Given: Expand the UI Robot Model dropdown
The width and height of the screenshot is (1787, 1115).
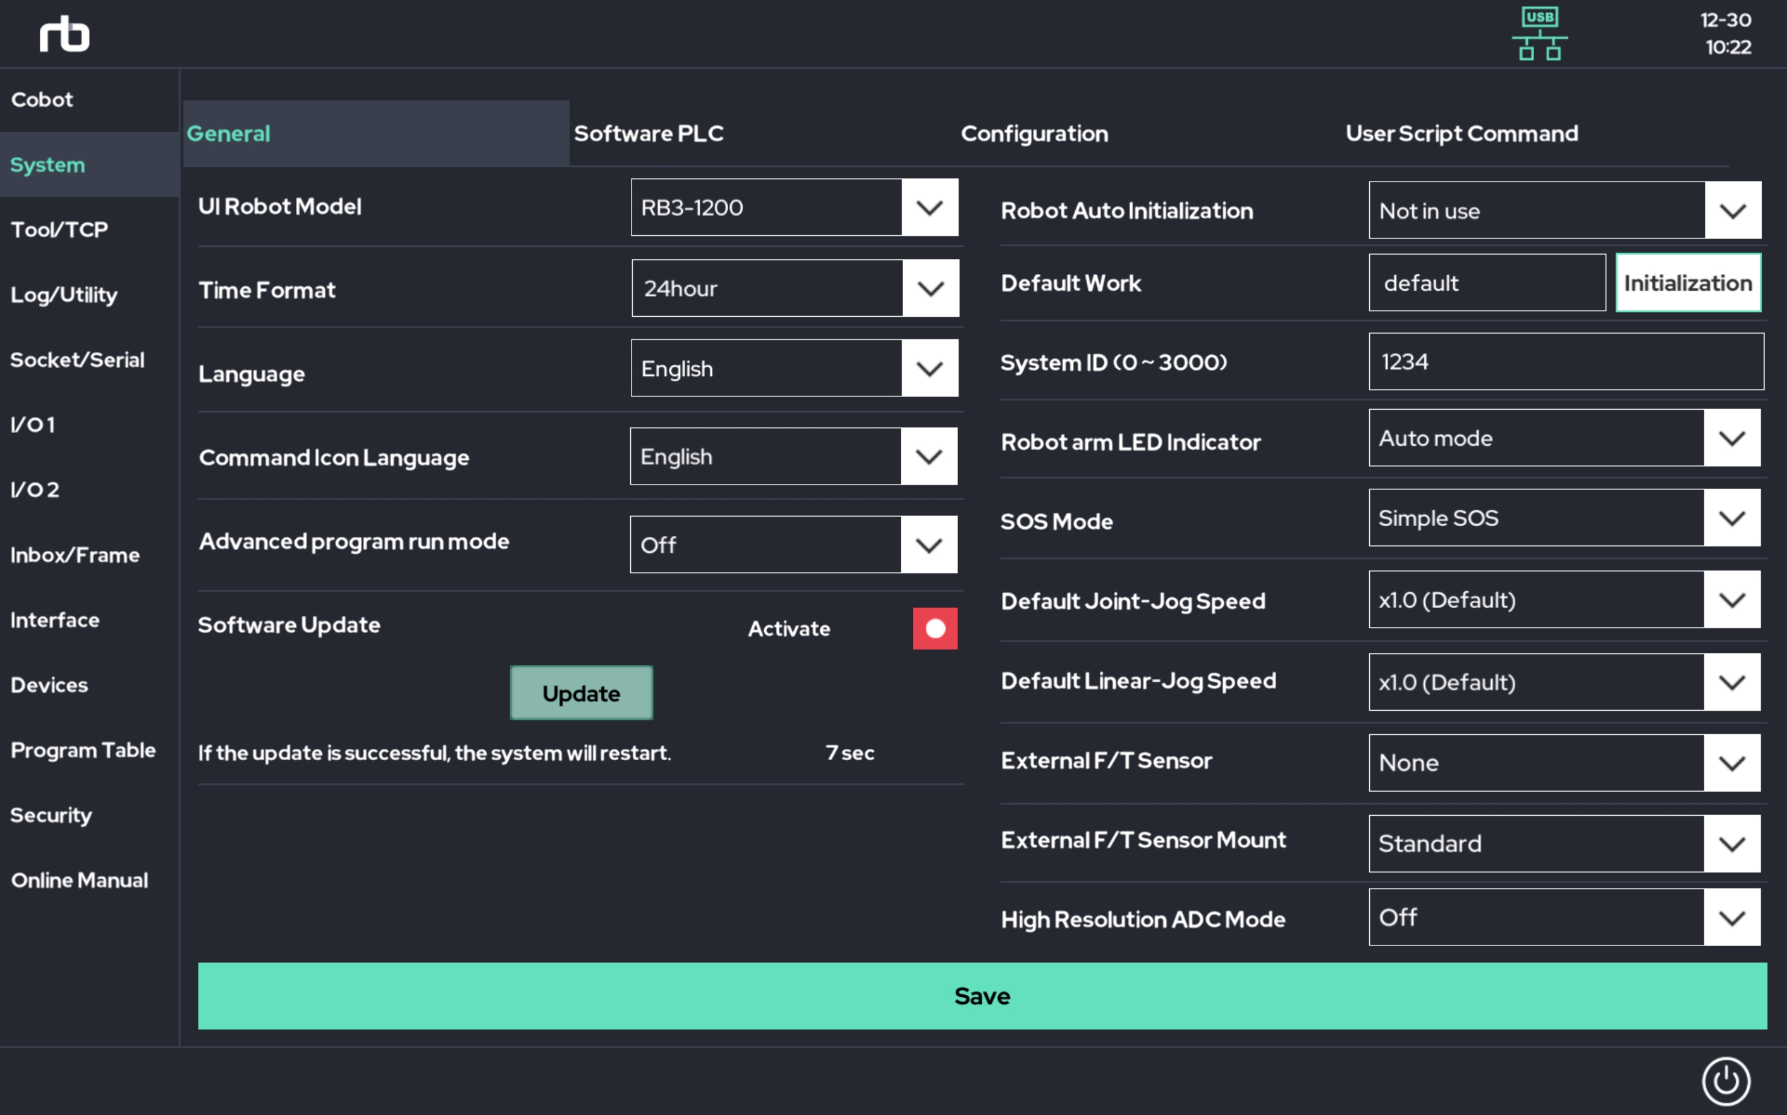Looking at the screenshot, I should (x=929, y=207).
